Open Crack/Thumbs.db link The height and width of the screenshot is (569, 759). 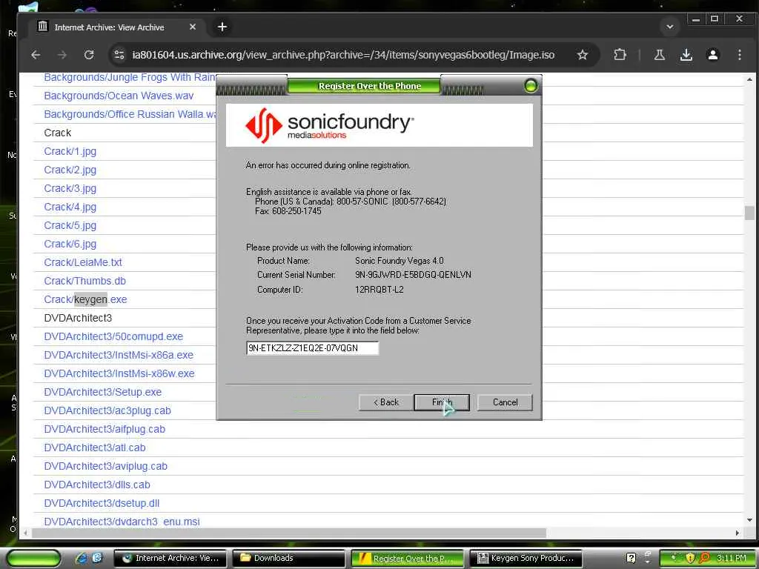coord(84,281)
